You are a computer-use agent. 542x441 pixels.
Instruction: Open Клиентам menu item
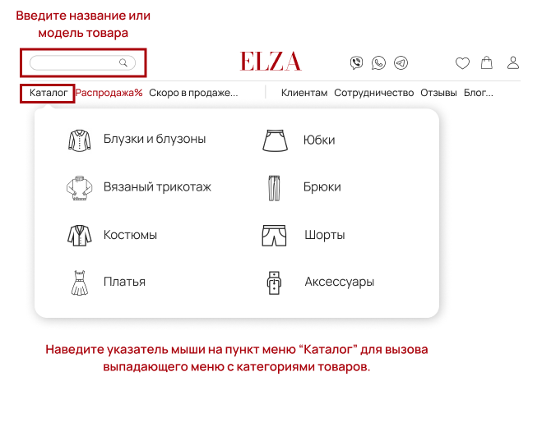pos(304,93)
